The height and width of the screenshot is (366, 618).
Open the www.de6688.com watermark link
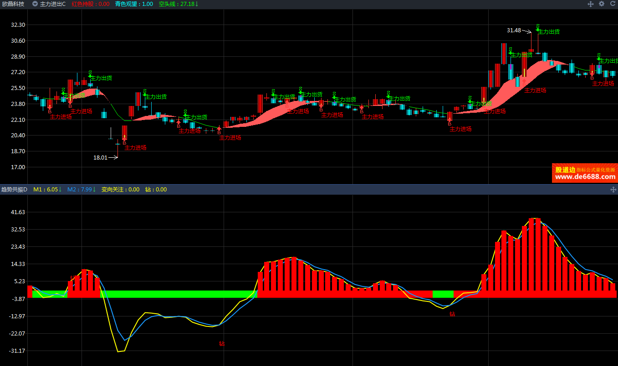pos(585,177)
